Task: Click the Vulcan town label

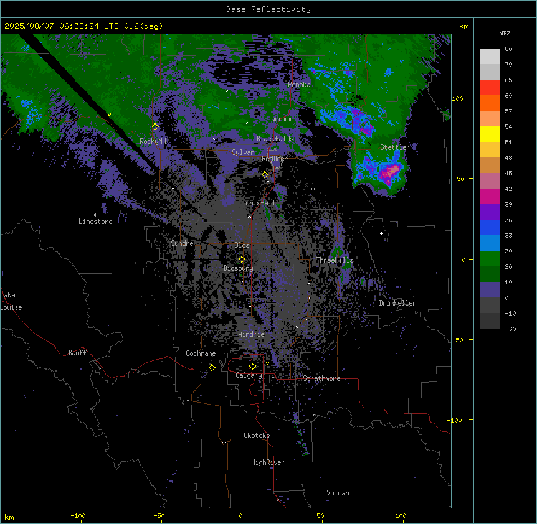Action: tap(338, 493)
